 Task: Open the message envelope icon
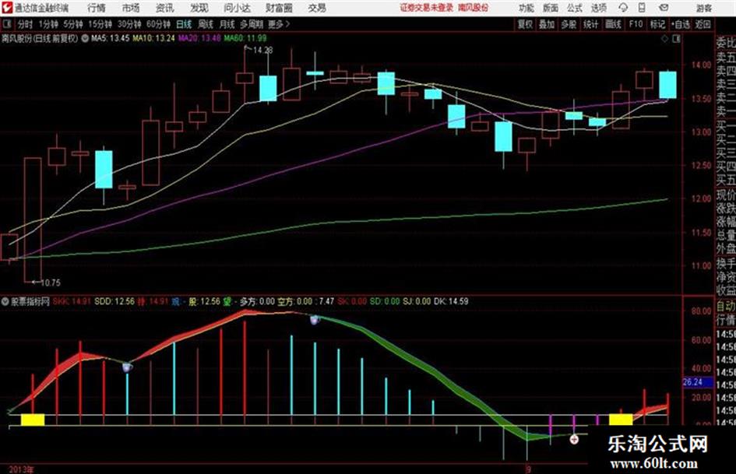[x=664, y=8]
